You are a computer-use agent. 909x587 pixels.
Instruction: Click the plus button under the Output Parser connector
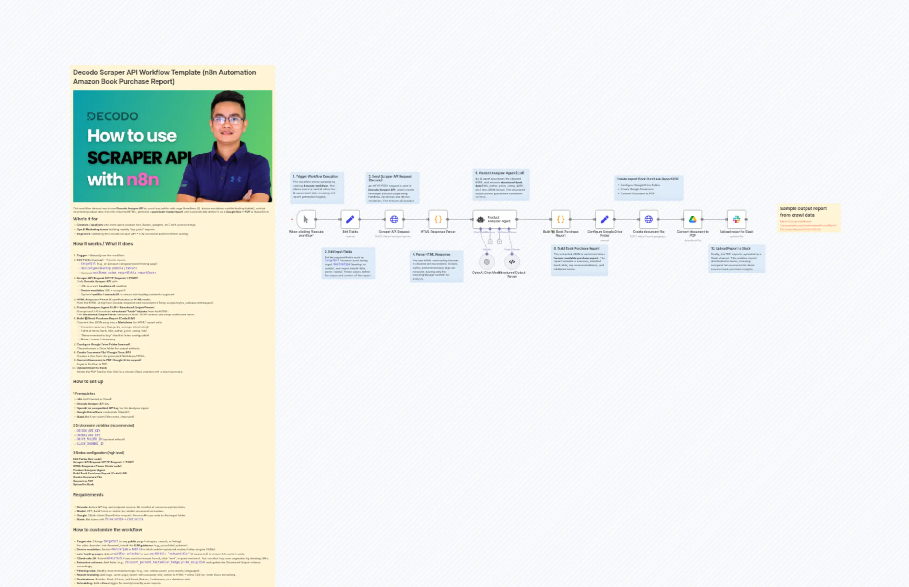[x=499, y=242]
